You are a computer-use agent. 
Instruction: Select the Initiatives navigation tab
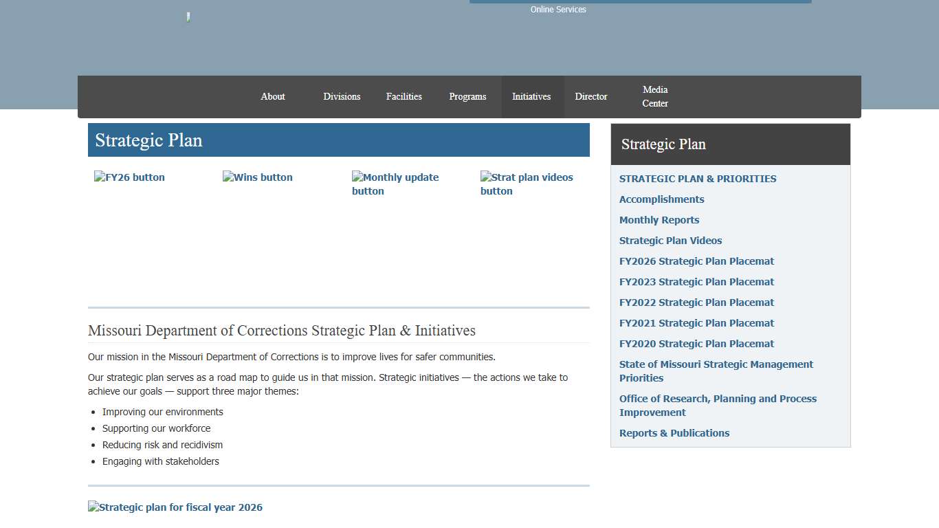click(x=531, y=96)
